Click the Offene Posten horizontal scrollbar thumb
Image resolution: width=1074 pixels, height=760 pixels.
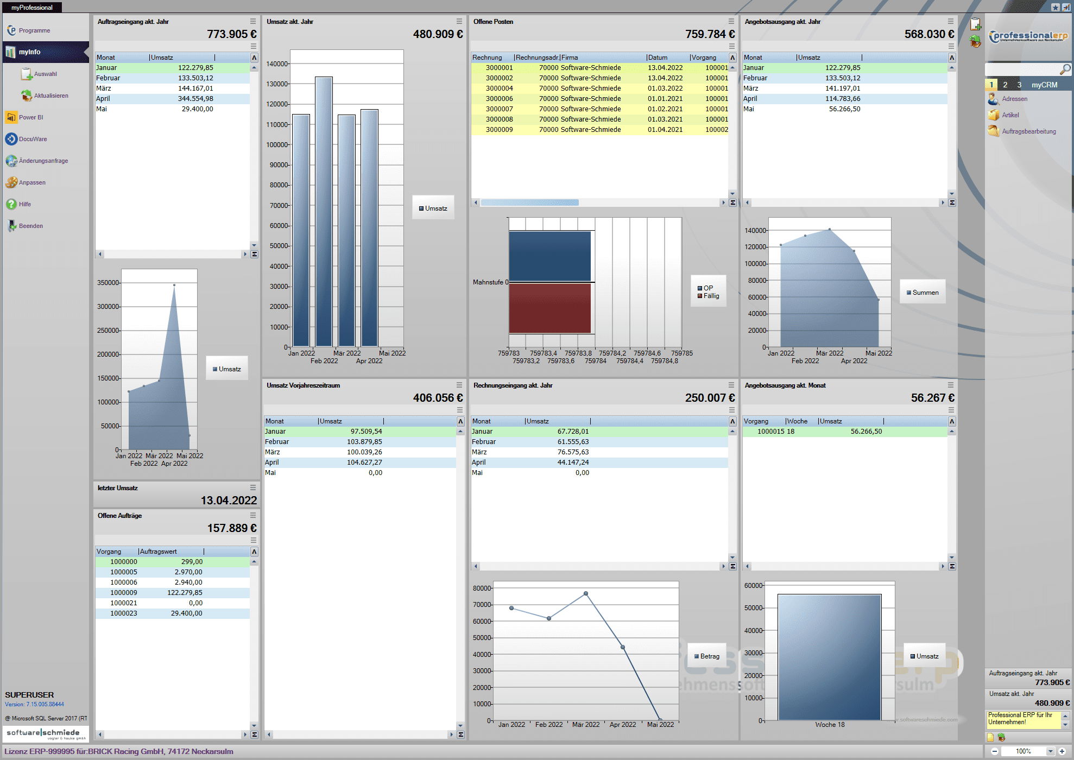click(530, 202)
